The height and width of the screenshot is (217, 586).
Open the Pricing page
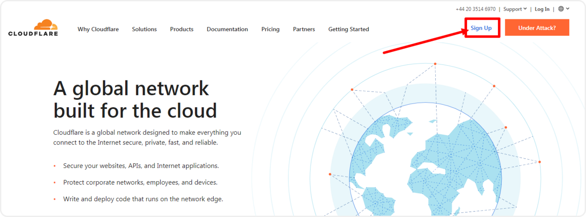(x=270, y=29)
